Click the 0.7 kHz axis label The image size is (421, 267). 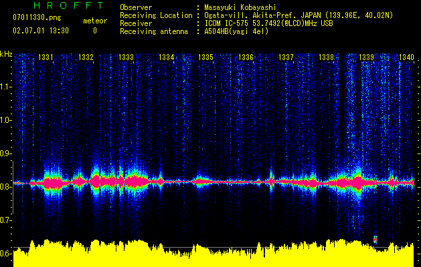click(6, 220)
